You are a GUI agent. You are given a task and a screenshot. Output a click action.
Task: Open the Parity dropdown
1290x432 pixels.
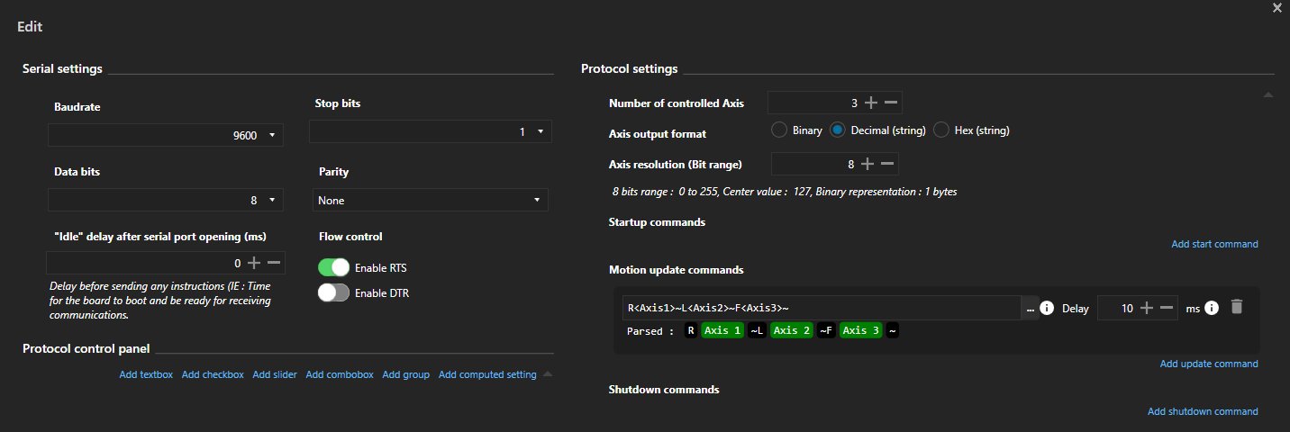click(x=431, y=200)
